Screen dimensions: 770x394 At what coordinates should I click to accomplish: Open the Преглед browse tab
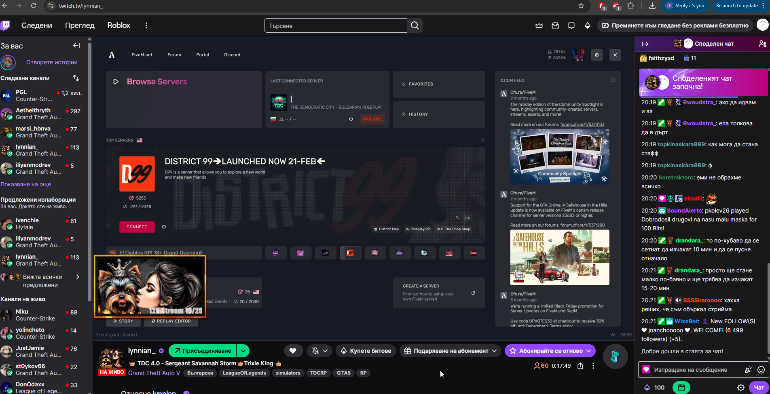[x=80, y=25]
